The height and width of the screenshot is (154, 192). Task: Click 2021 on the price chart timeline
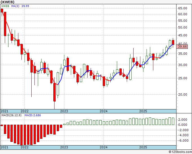tap(5, 111)
